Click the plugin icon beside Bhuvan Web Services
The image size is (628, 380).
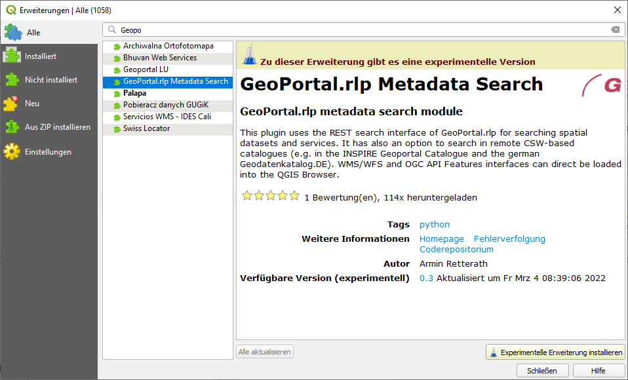pos(117,58)
